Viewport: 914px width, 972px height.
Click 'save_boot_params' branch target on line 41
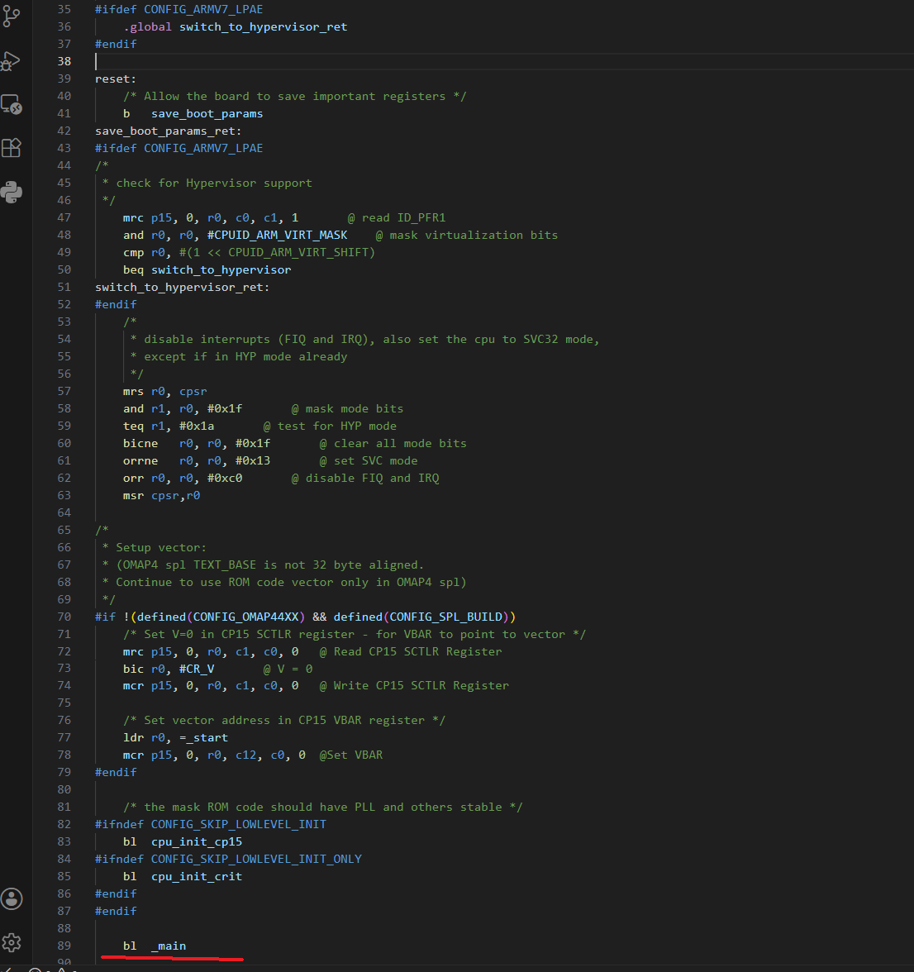(x=207, y=113)
